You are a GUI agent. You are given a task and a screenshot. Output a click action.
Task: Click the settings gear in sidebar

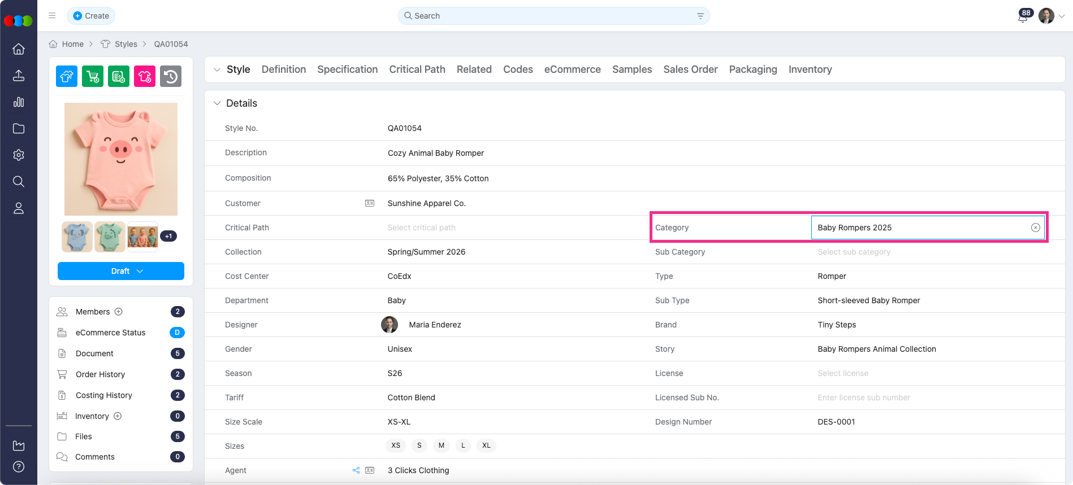19,155
